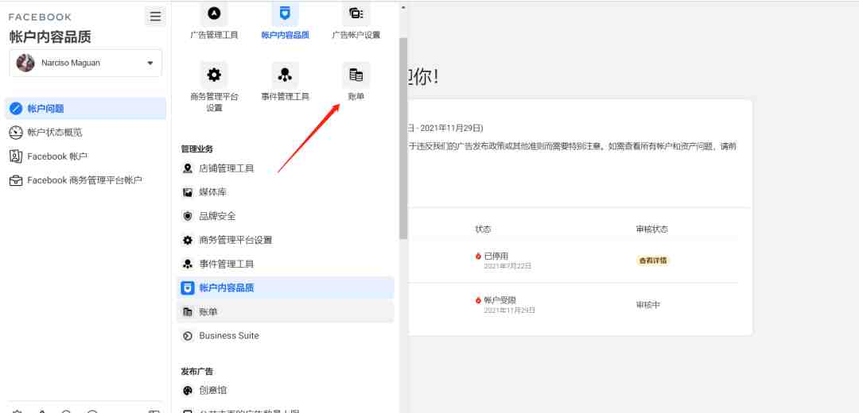Open 商务管理平台设置 gear shortcut icon
The width and height of the screenshot is (859, 413).
click(214, 75)
